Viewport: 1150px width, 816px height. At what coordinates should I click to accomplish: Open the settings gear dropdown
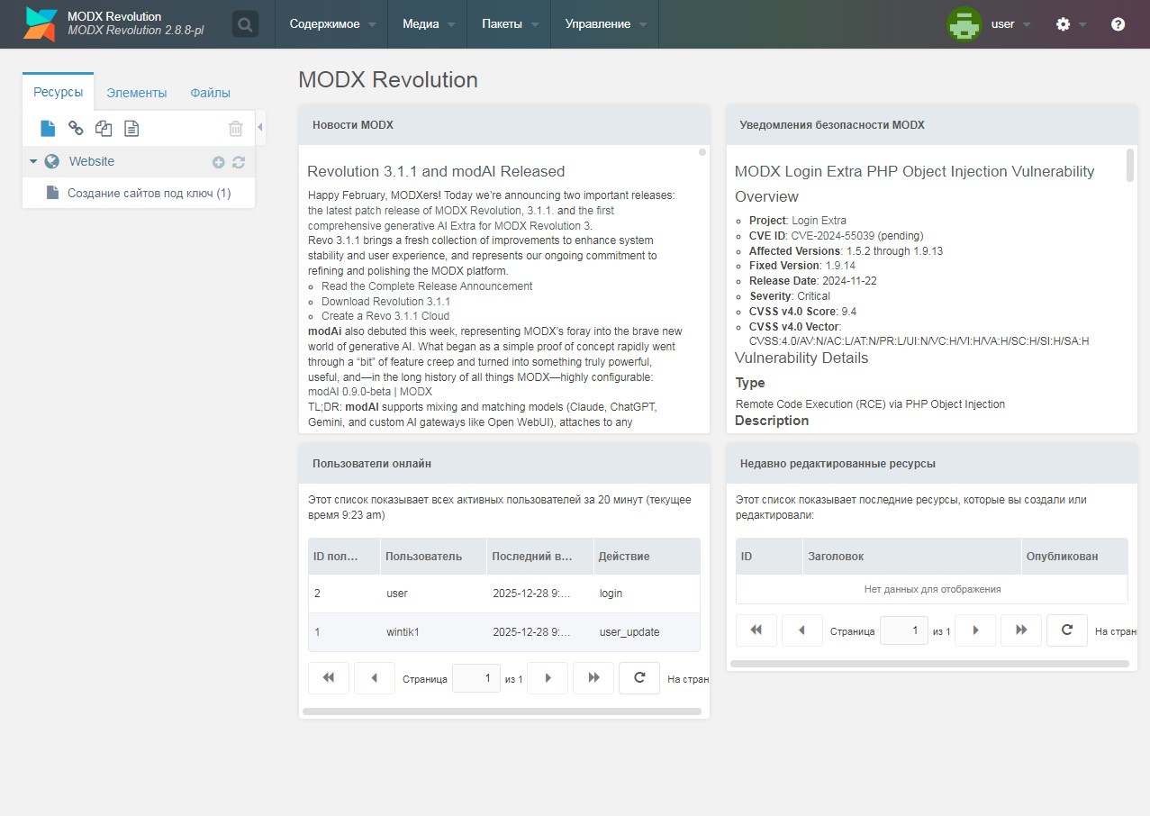click(1070, 24)
